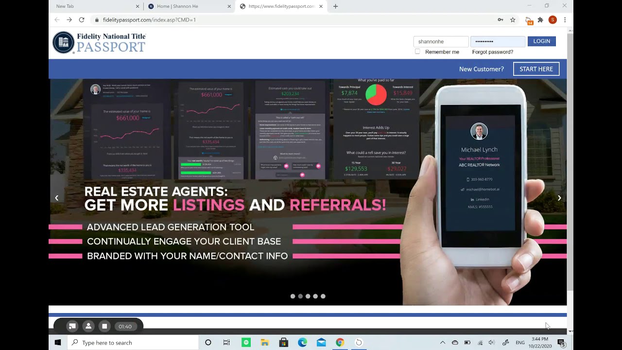
Task: Open Cortana circle icon on taskbar
Action: click(208, 343)
